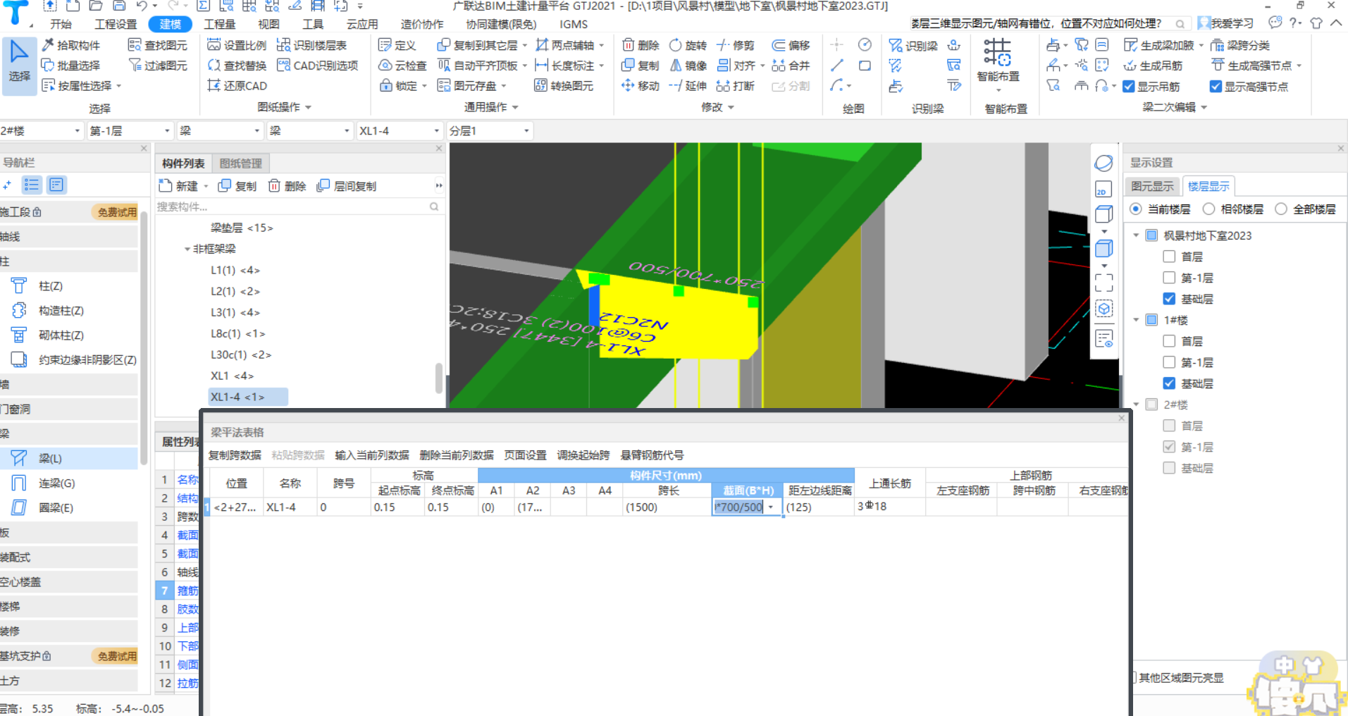Select XL1 <4> in component list
This screenshot has height=716, width=1348.
(233, 376)
